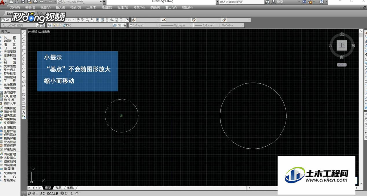Click the Autodesk Exchange X icon
The height and width of the screenshot is (196, 367).
[x=304, y=2]
